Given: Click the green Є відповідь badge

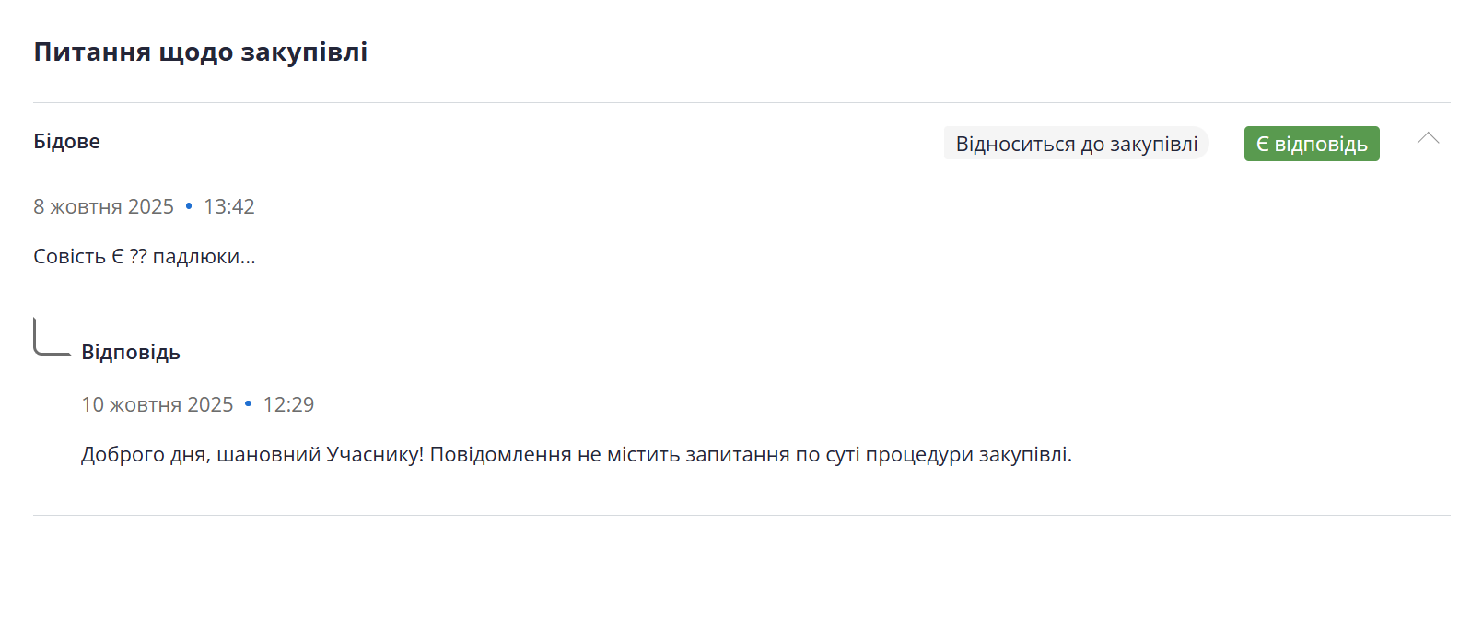Looking at the screenshot, I should [1311, 144].
